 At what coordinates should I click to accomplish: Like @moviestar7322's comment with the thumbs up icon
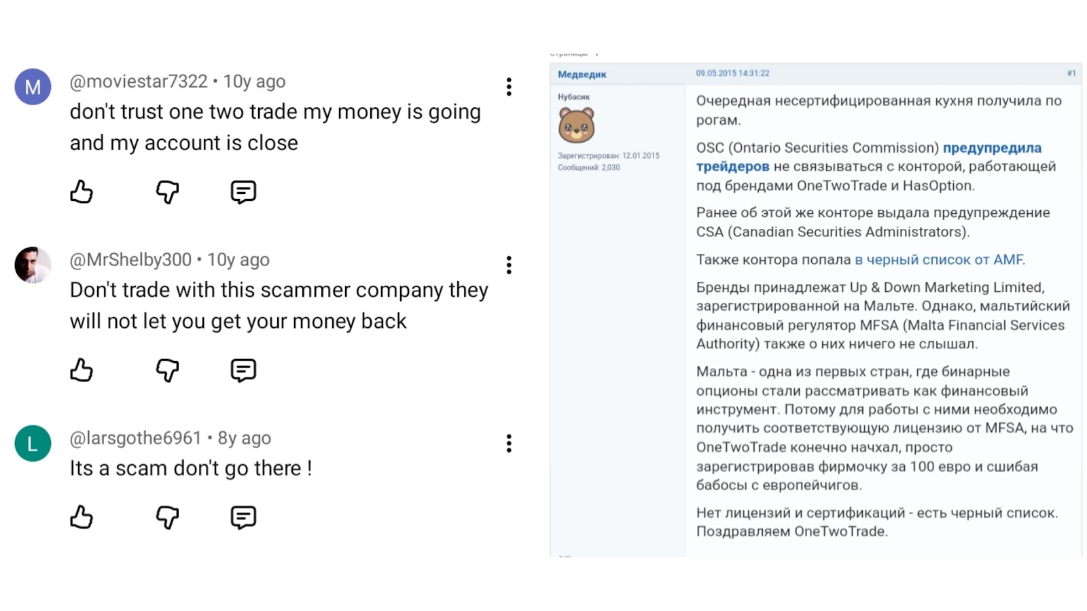pyautogui.click(x=82, y=192)
